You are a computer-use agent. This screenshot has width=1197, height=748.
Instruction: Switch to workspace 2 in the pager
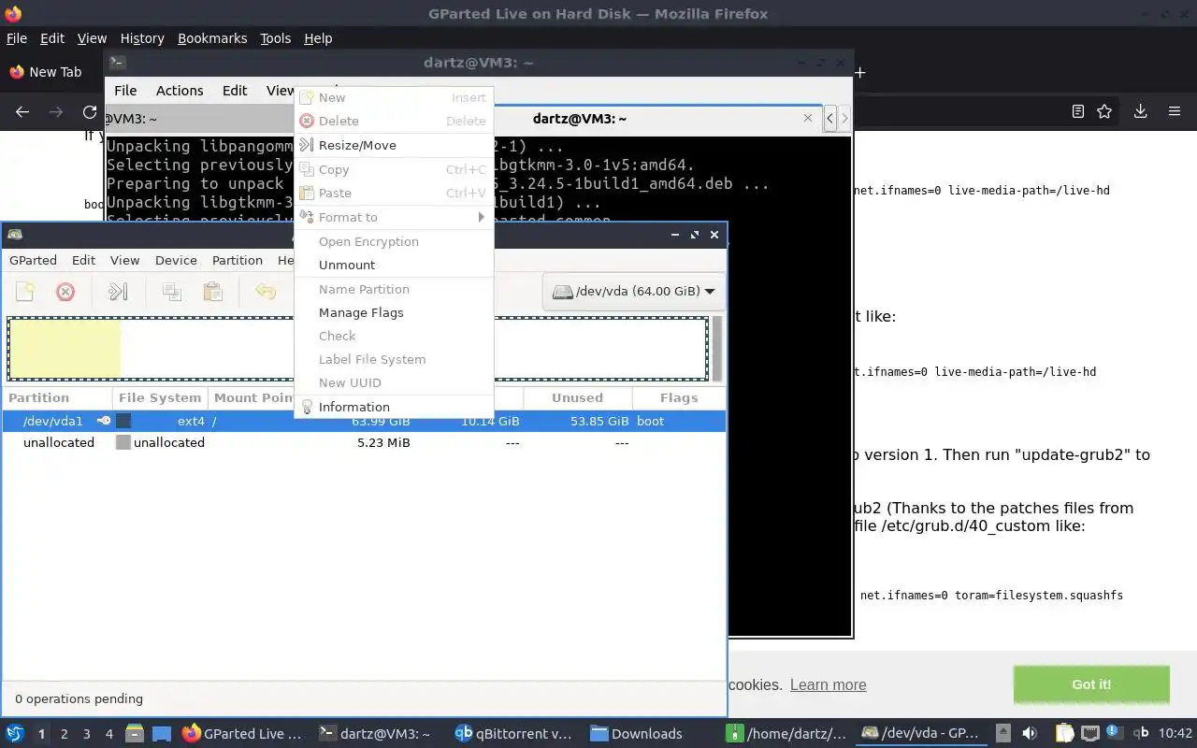(x=65, y=734)
